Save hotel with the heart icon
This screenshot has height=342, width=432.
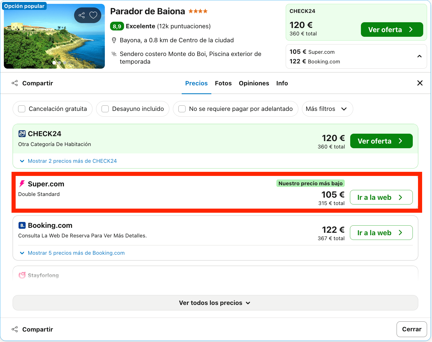coord(93,15)
